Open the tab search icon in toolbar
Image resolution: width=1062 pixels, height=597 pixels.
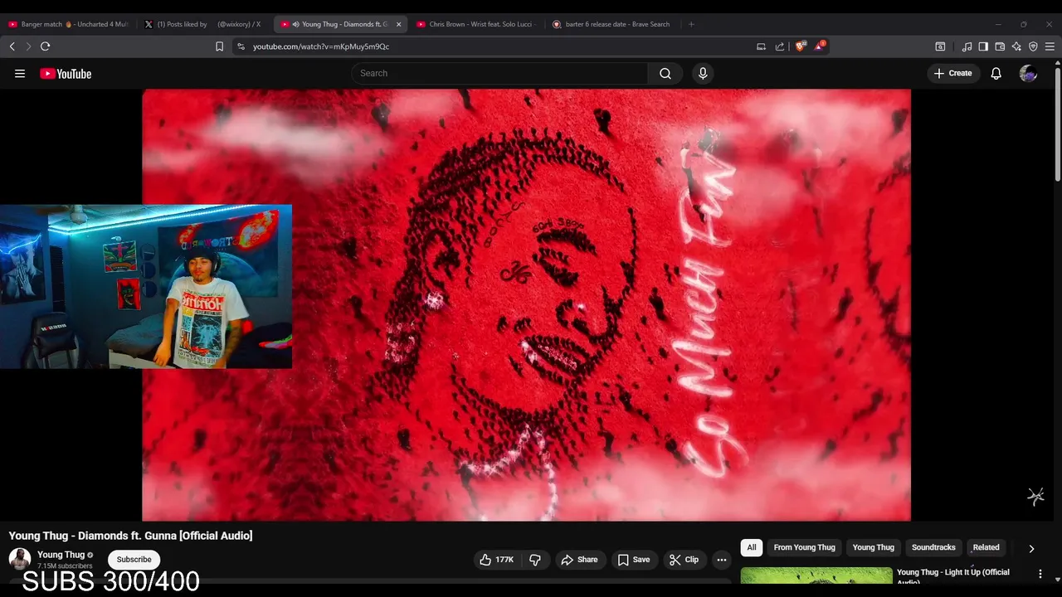point(940,46)
